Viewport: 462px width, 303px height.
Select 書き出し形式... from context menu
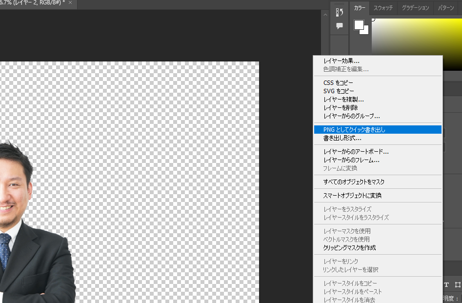(342, 139)
